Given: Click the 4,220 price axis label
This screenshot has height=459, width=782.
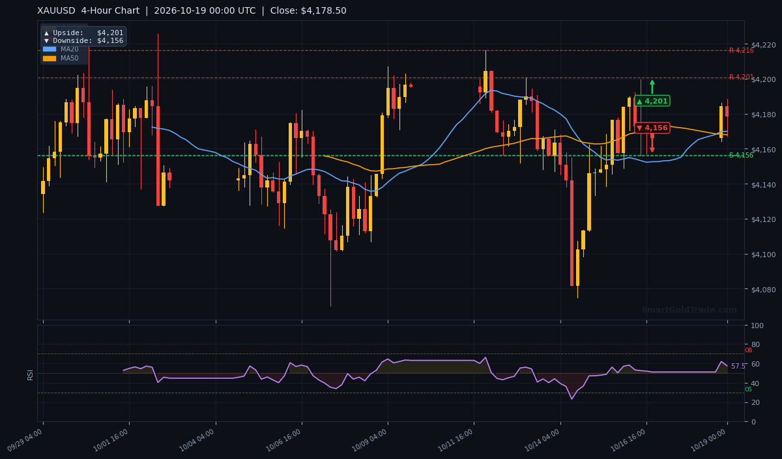Looking at the screenshot, I should 763,45.
